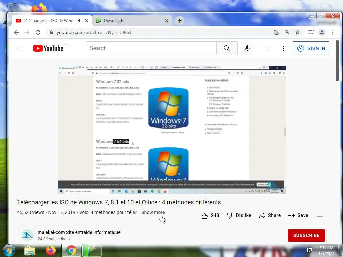Click the browser forward arrow
Viewport: 343px width, 257px height.
(x=27, y=32)
